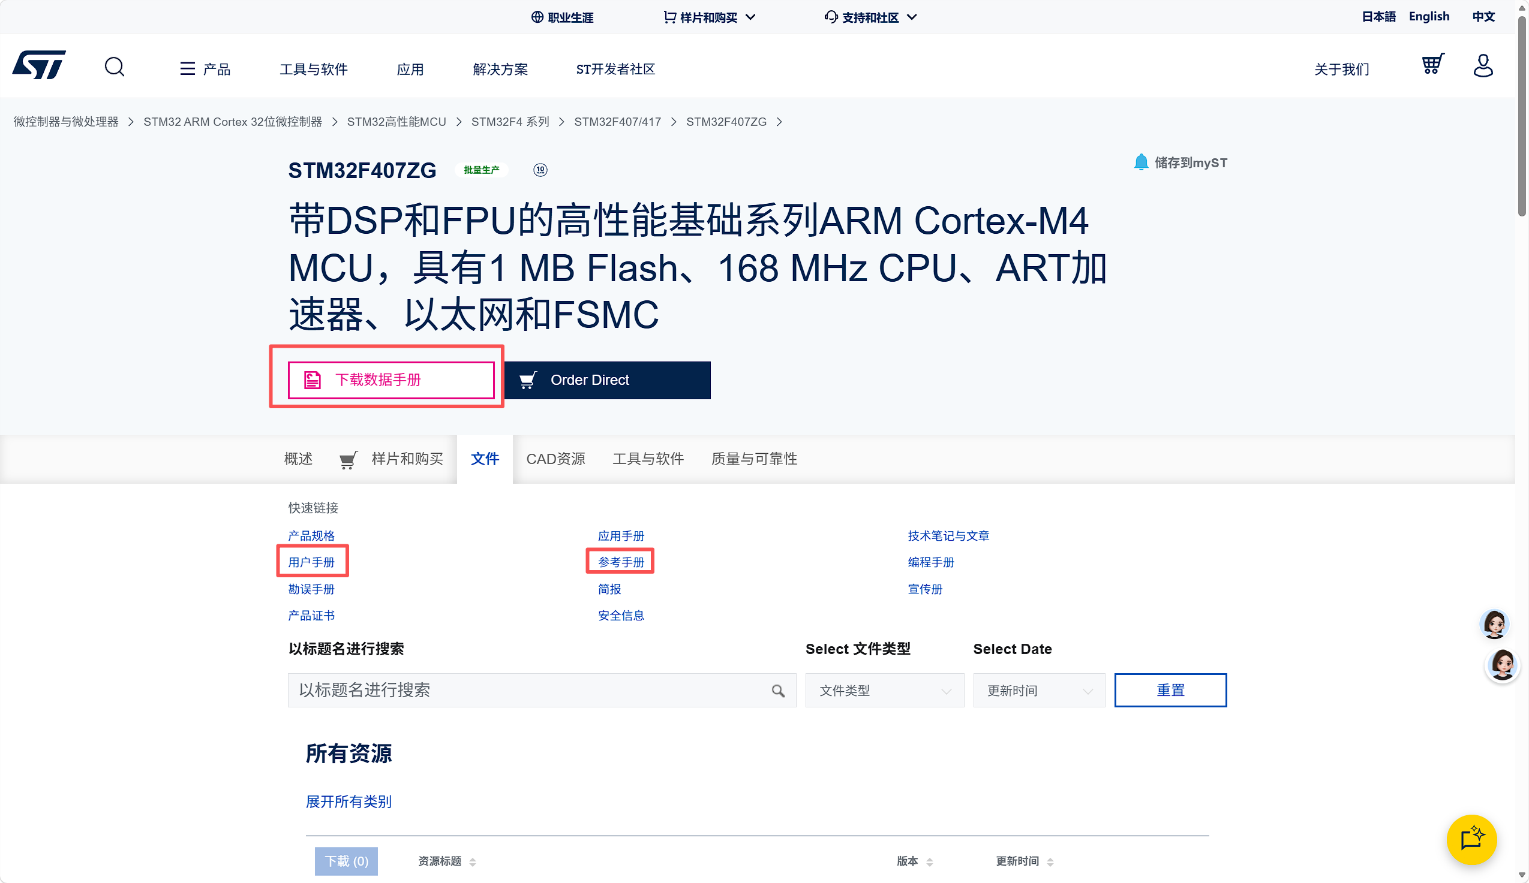Screen dimensions: 1529x883
Task: Go to 微控制器与微处理器 breadcrumb
Action: coord(66,122)
